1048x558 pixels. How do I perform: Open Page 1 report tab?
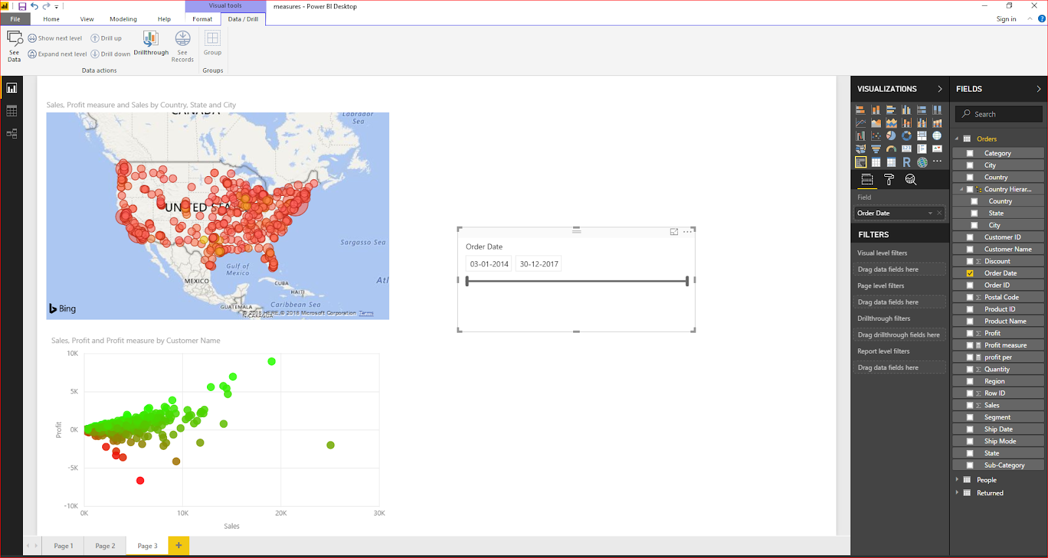pyautogui.click(x=64, y=546)
